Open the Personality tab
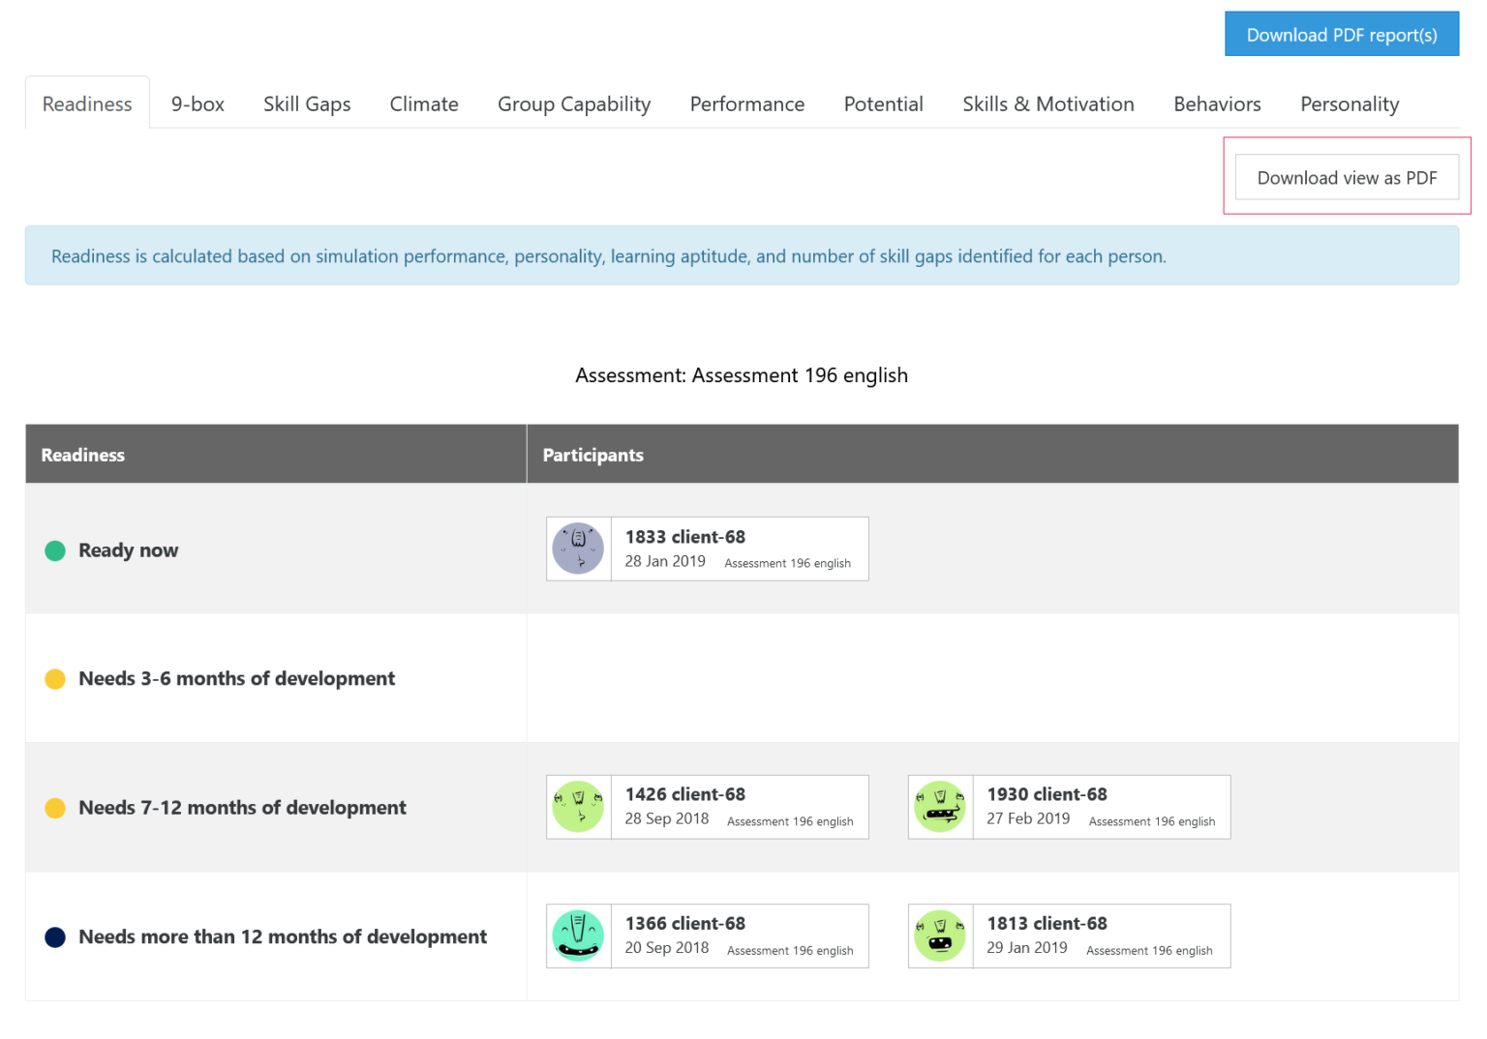This screenshot has width=1487, height=1039. [1350, 104]
